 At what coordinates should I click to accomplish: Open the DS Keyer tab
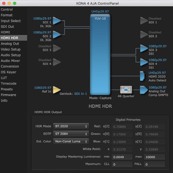point(14,72)
